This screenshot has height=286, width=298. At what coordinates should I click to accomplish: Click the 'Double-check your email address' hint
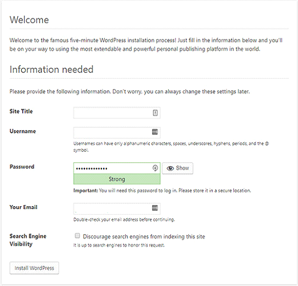point(124,220)
